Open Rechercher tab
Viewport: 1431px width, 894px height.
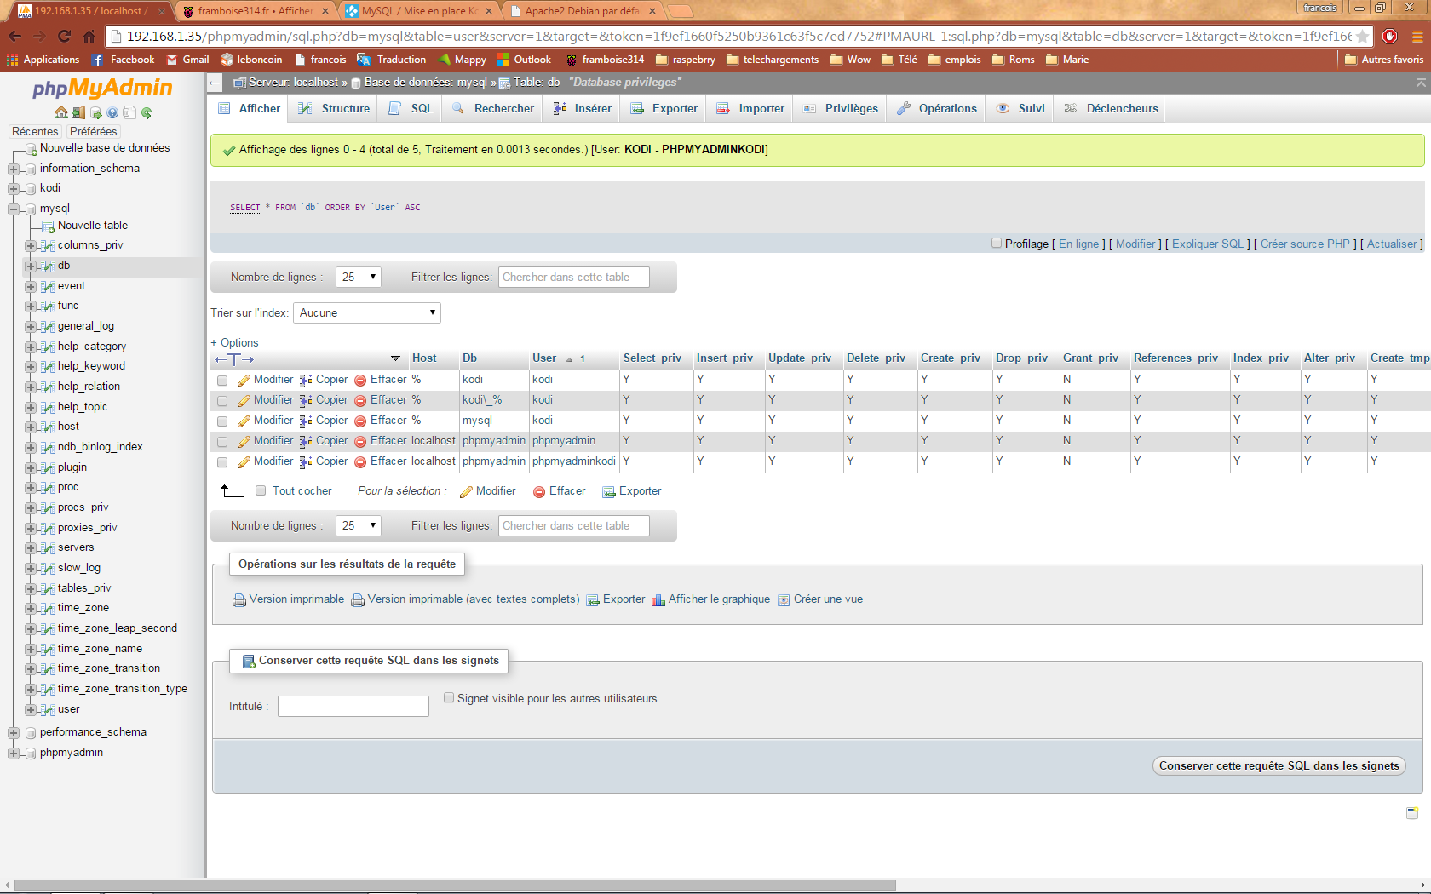[493, 108]
